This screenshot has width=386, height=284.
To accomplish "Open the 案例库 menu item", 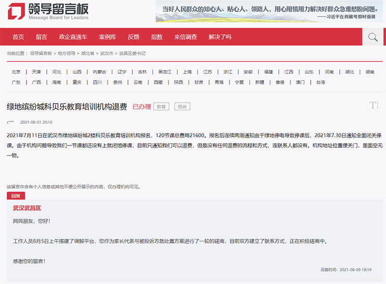I will 107,37.
